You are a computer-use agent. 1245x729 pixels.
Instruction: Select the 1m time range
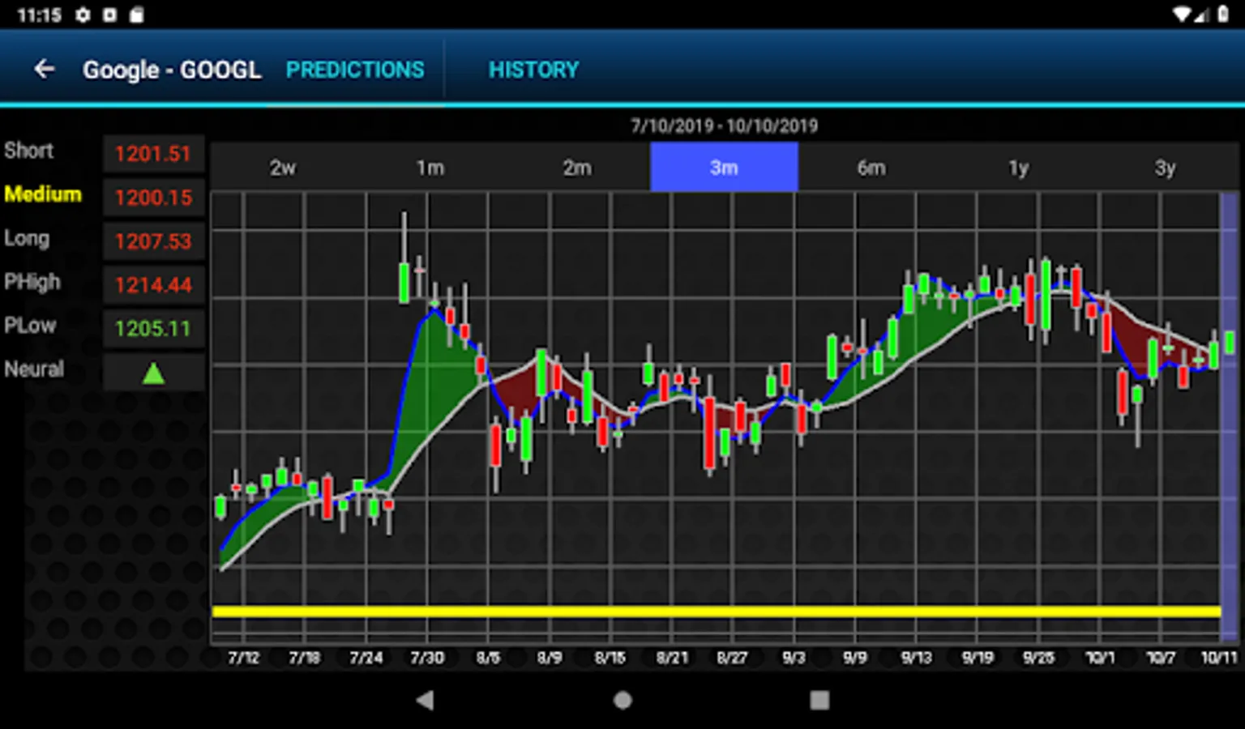(x=430, y=168)
